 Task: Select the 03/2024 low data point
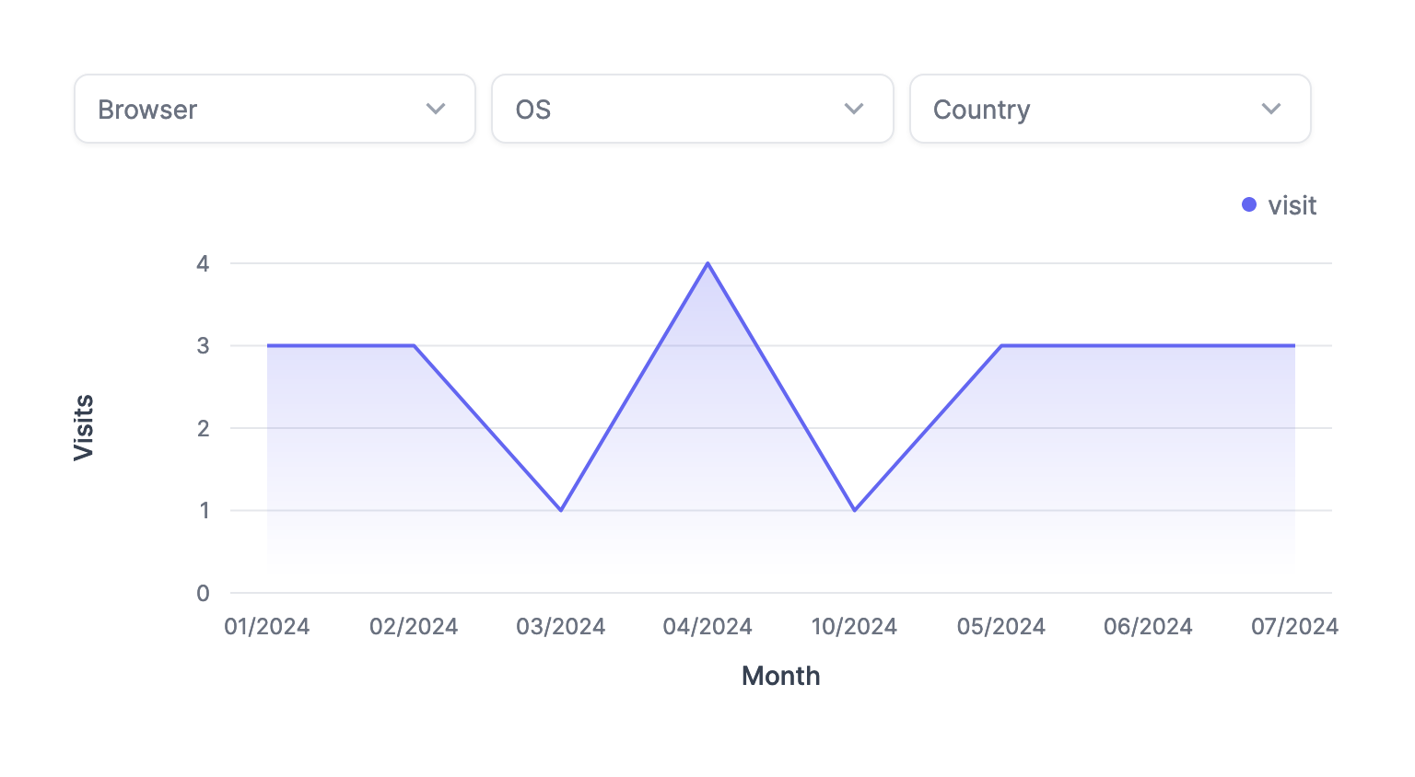561,510
